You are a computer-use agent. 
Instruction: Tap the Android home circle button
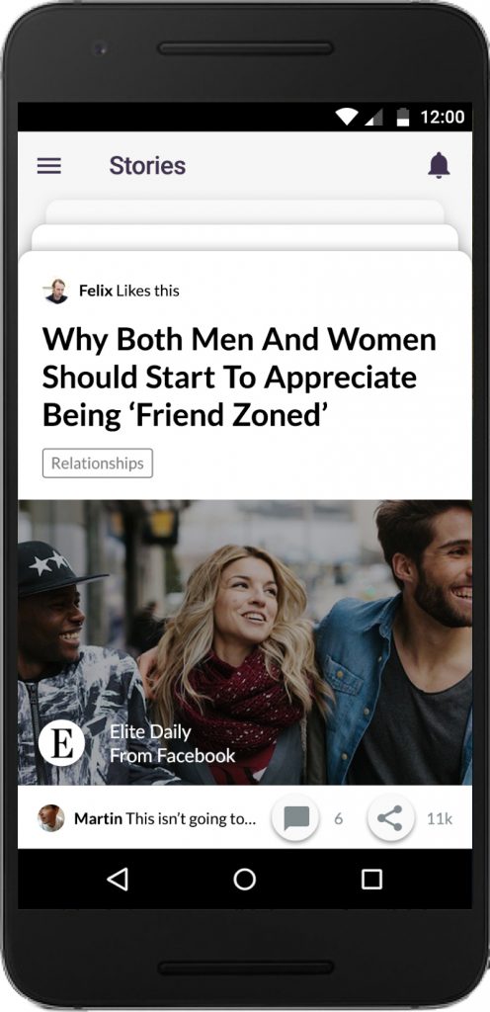244,879
